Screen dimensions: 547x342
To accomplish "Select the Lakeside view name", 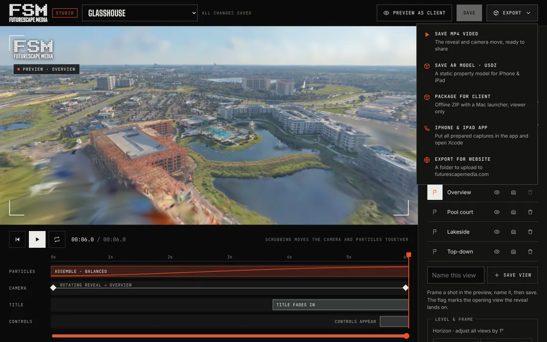I will (459, 232).
